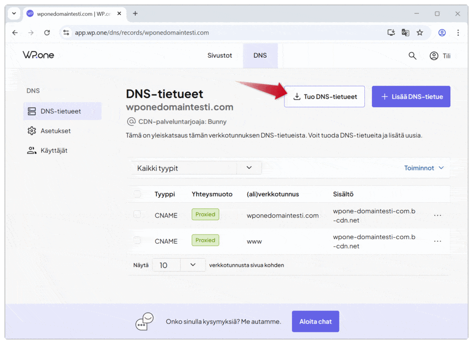Click the WP.one logo

[38, 55]
